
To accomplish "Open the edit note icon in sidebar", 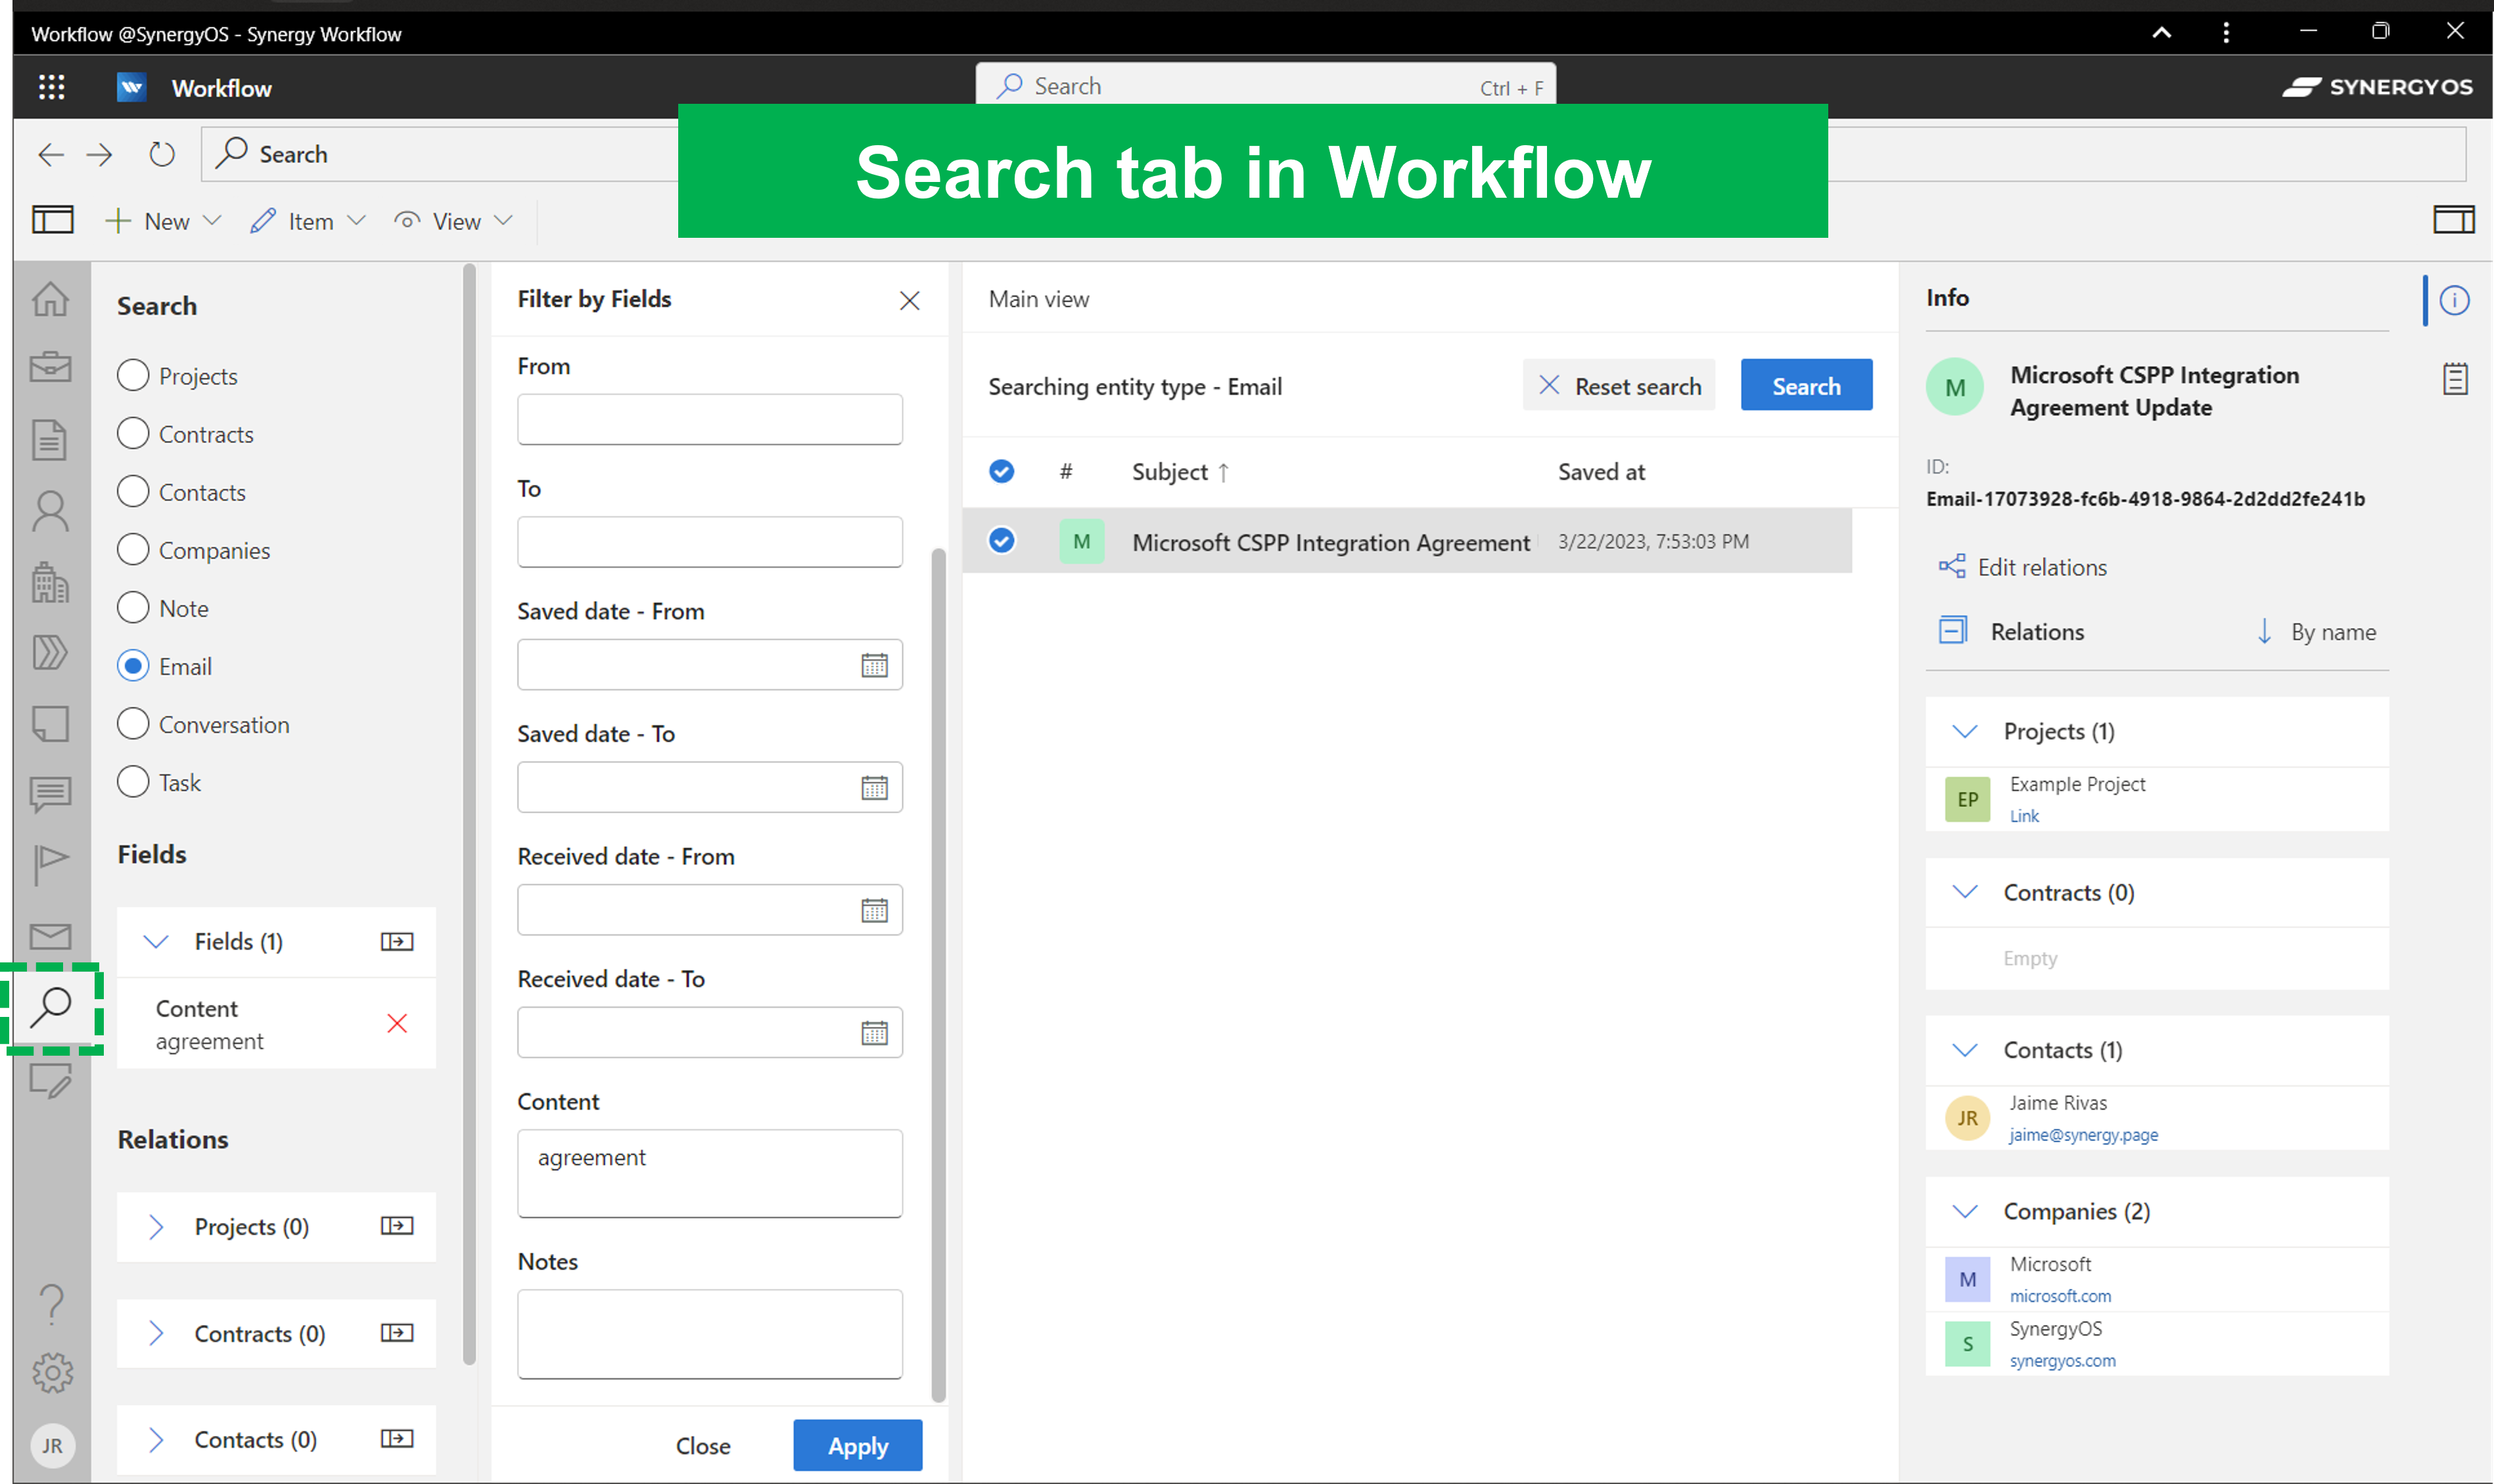I will [50, 1080].
